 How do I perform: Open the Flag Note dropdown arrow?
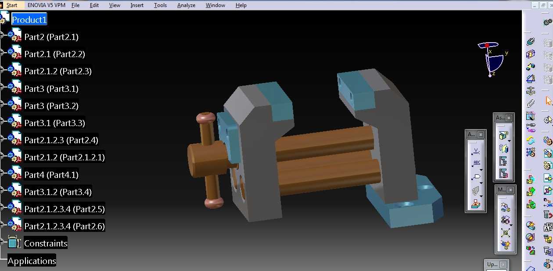[x=481, y=182]
